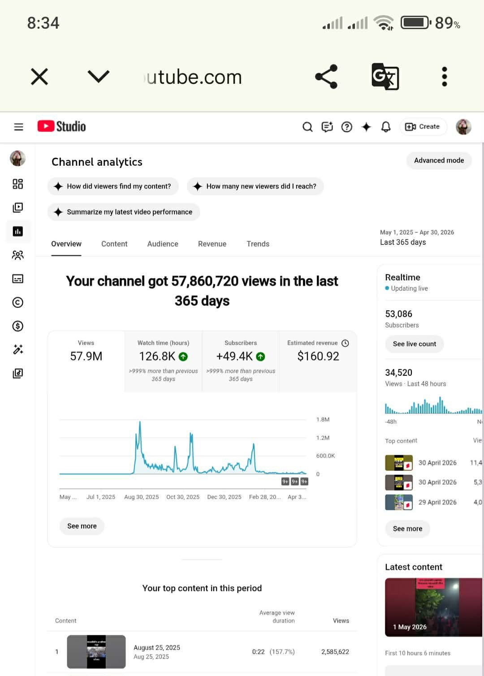Screen dimensions: 484x676
Task: Select Analytics icon in the sidebar
Action: tap(18, 231)
